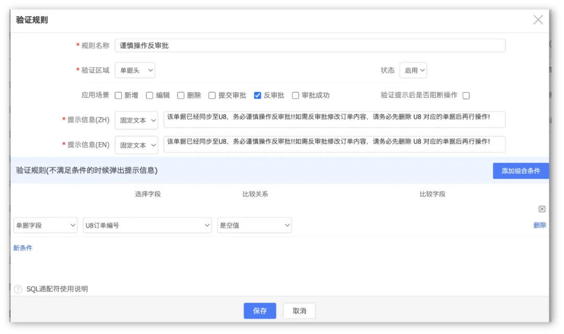The height and width of the screenshot is (334, 564).
Task: Click the 添加组合条件 button
Action: click(521, 171)
